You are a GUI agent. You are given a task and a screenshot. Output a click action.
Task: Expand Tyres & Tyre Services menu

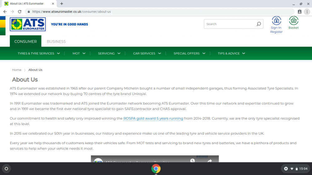pos(39,53)
